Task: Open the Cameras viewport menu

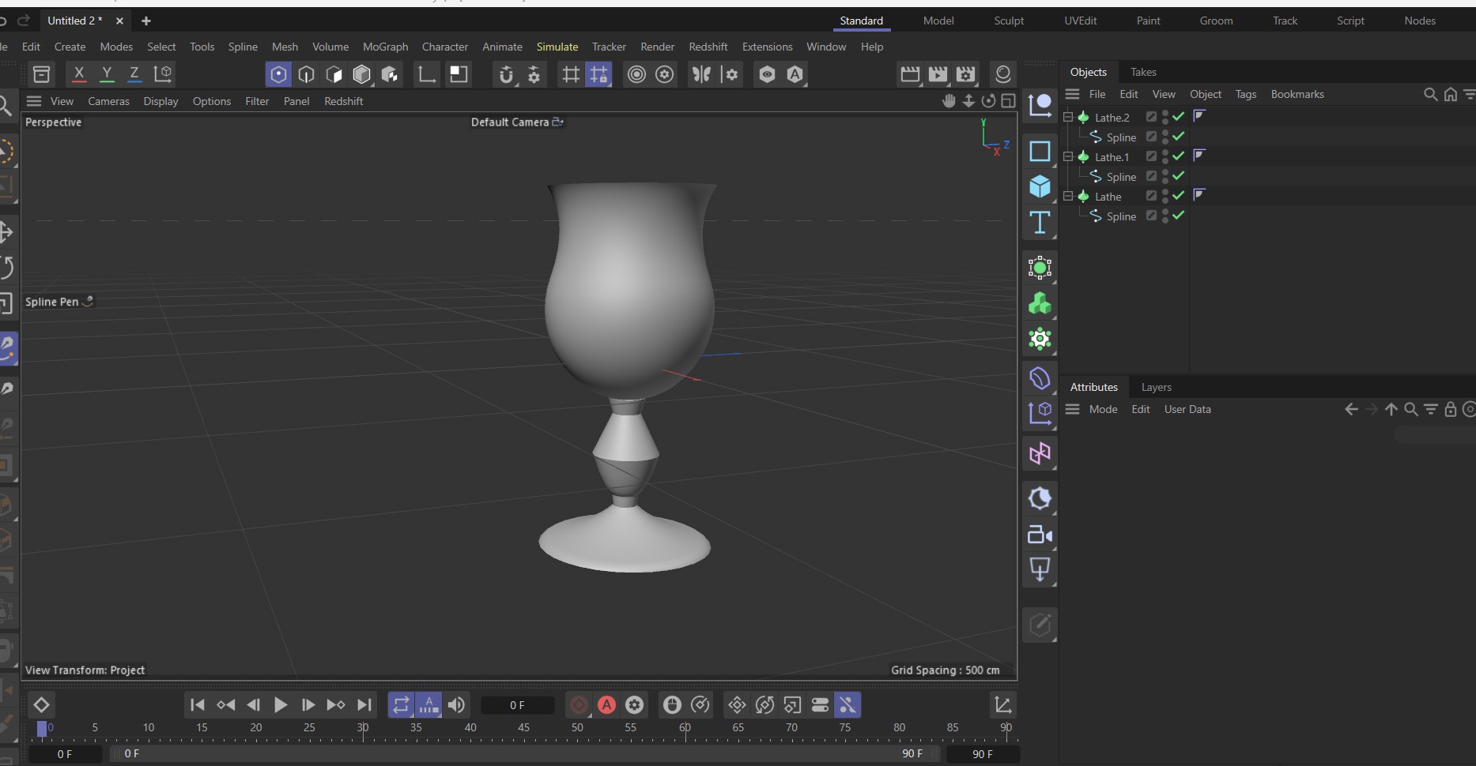Action: tap(108, 101)
